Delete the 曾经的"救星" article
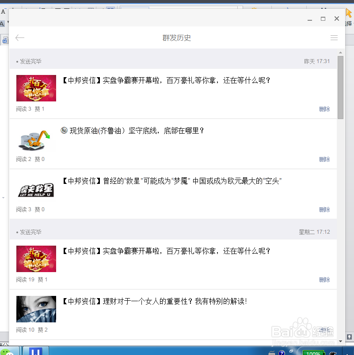354x355 pixels. [x=324, y=209]
